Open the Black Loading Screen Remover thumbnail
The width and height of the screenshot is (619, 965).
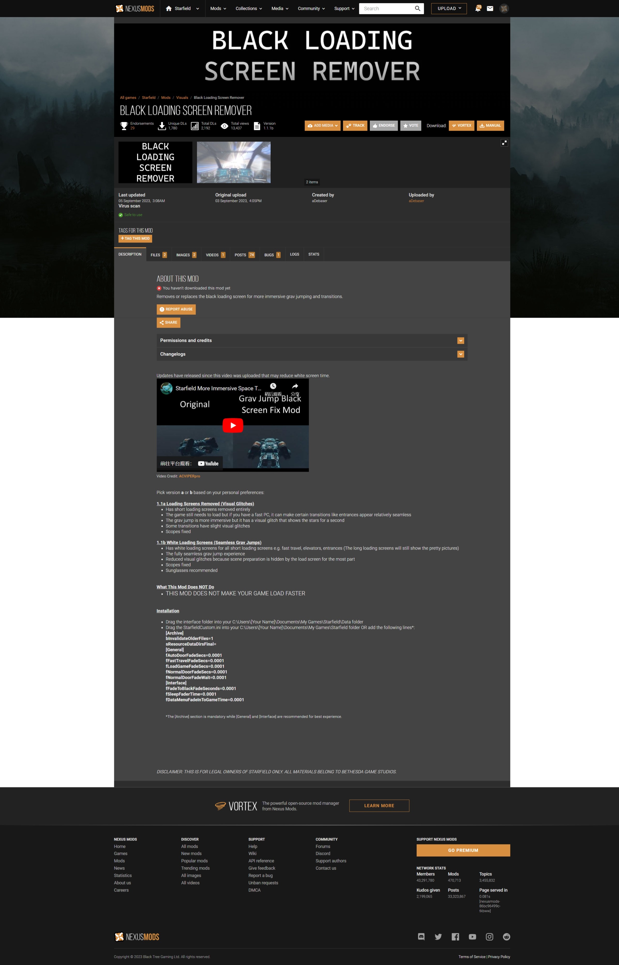tap(155, 162)
